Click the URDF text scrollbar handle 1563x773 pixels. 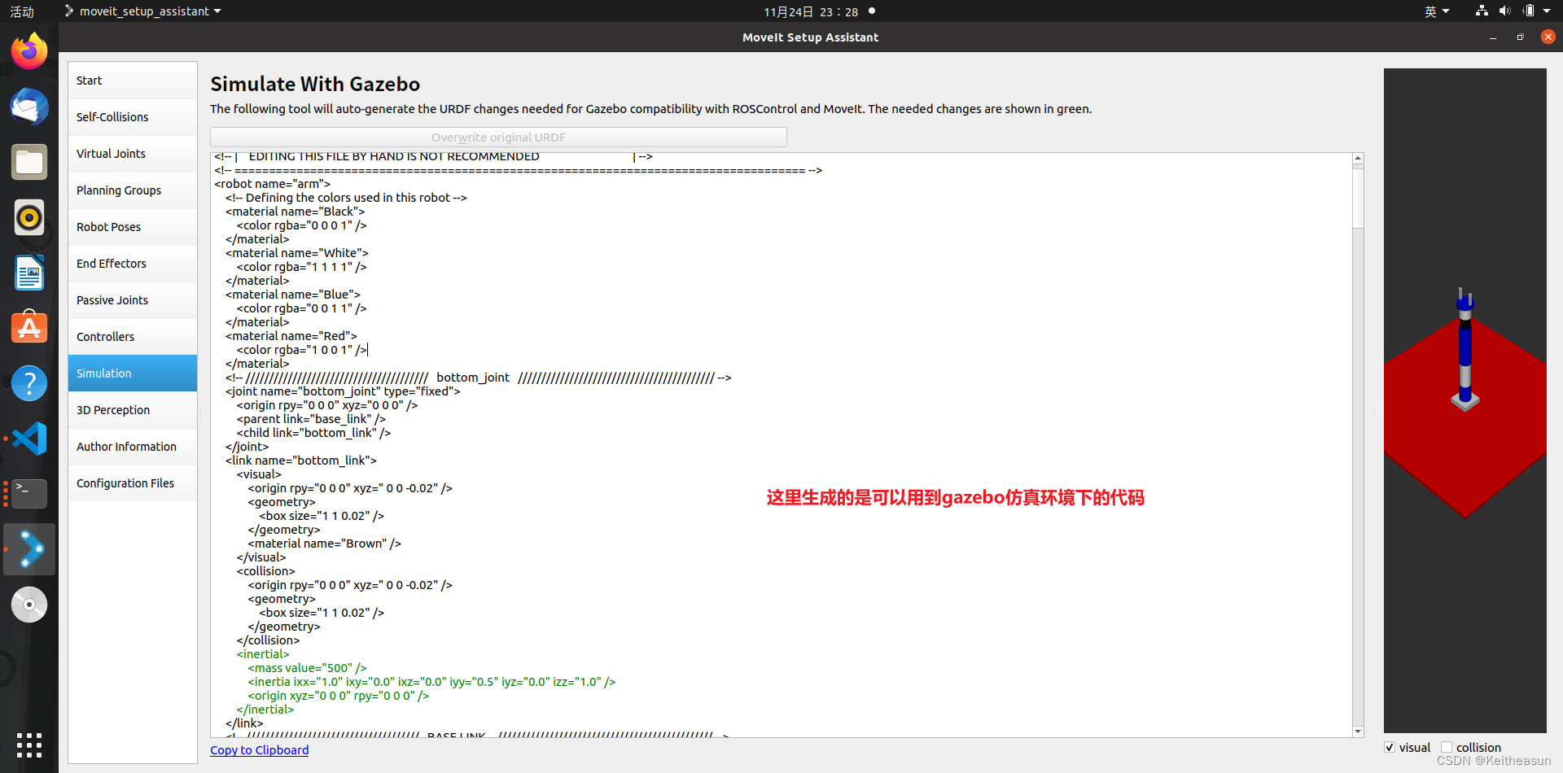1358,198
